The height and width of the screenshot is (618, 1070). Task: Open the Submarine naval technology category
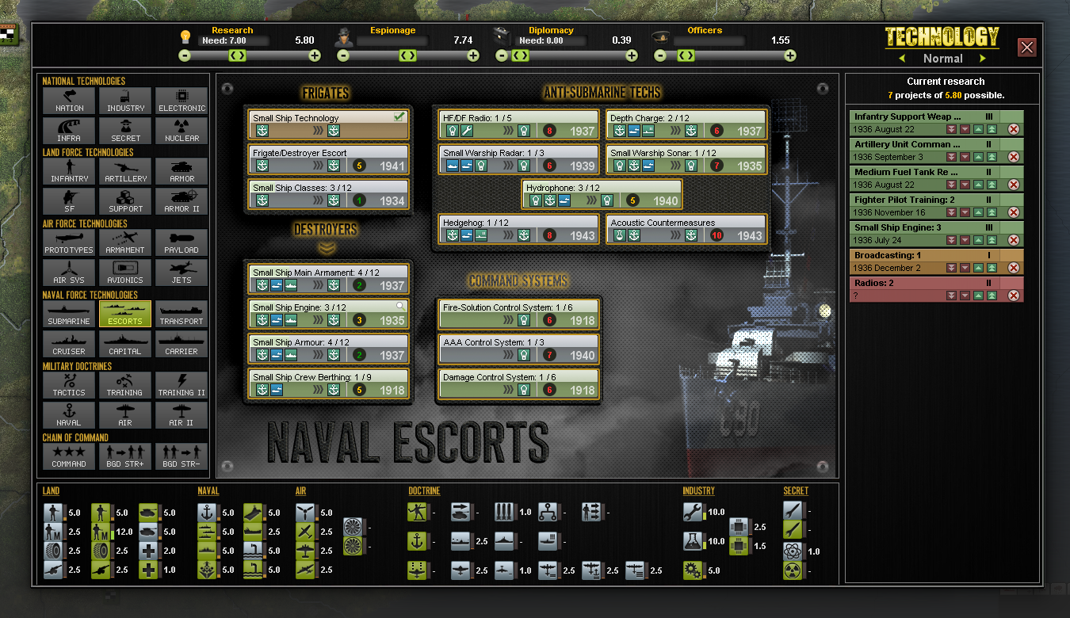click(69, 315)
